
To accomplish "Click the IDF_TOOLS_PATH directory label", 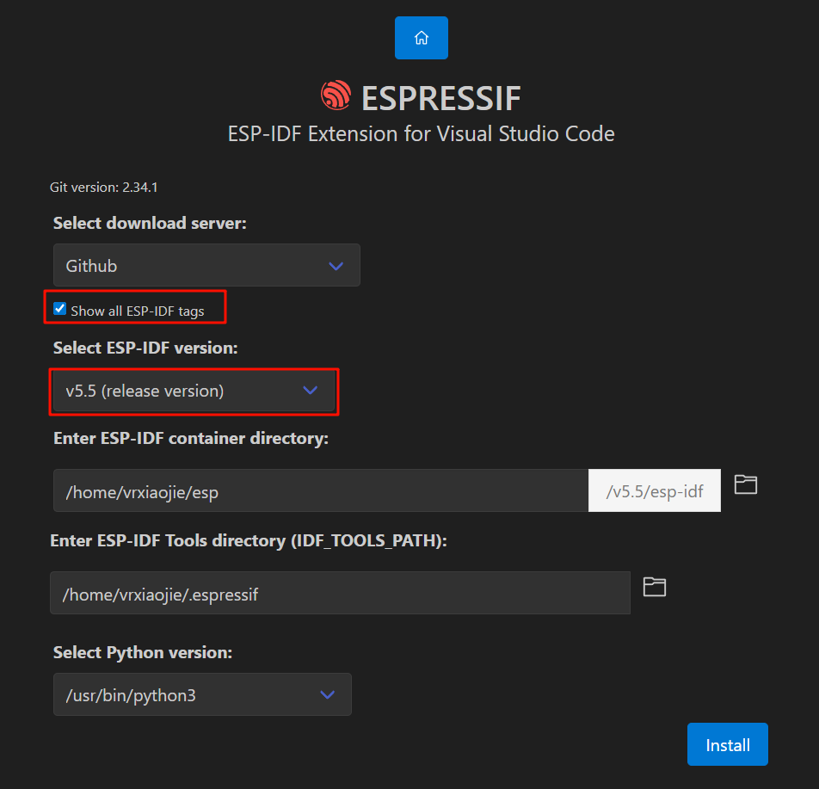I will [249, 540].
